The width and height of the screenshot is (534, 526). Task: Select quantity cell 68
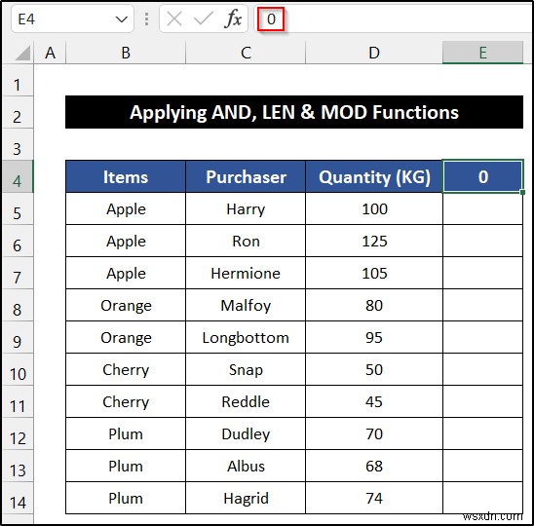pos(374,466)
